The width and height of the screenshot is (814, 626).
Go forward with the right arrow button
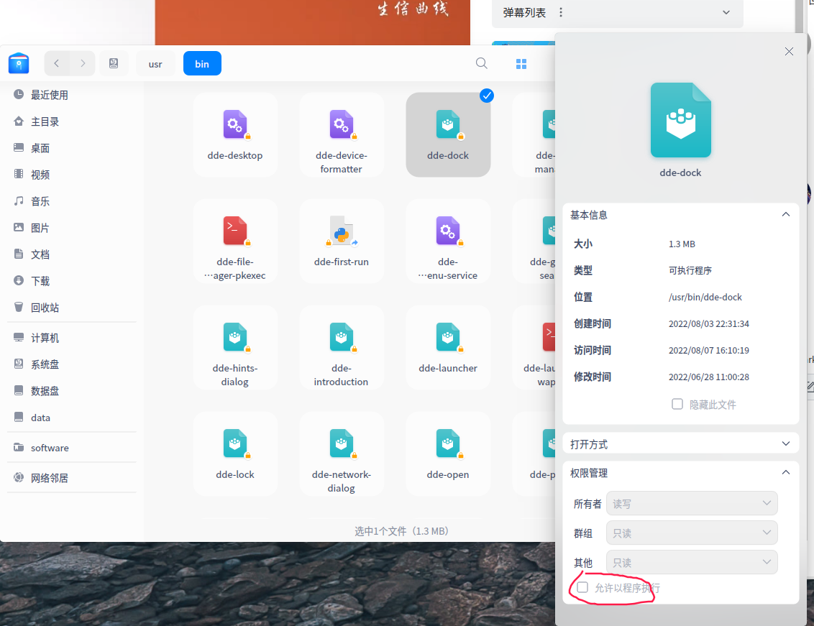click(x=83, y=63)
